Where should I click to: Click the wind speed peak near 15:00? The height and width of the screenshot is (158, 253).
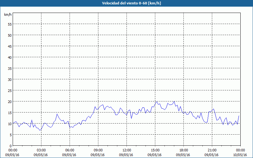(157, 101)
